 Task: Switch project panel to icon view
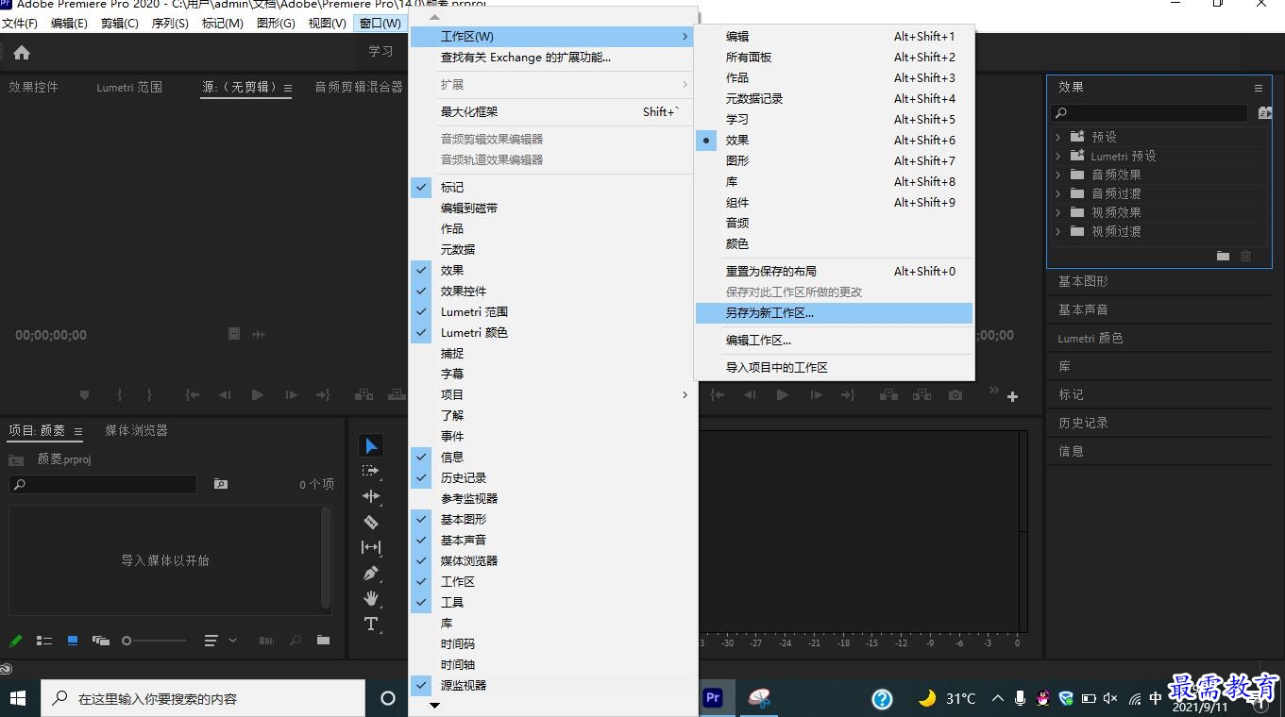tap(73, 641)
